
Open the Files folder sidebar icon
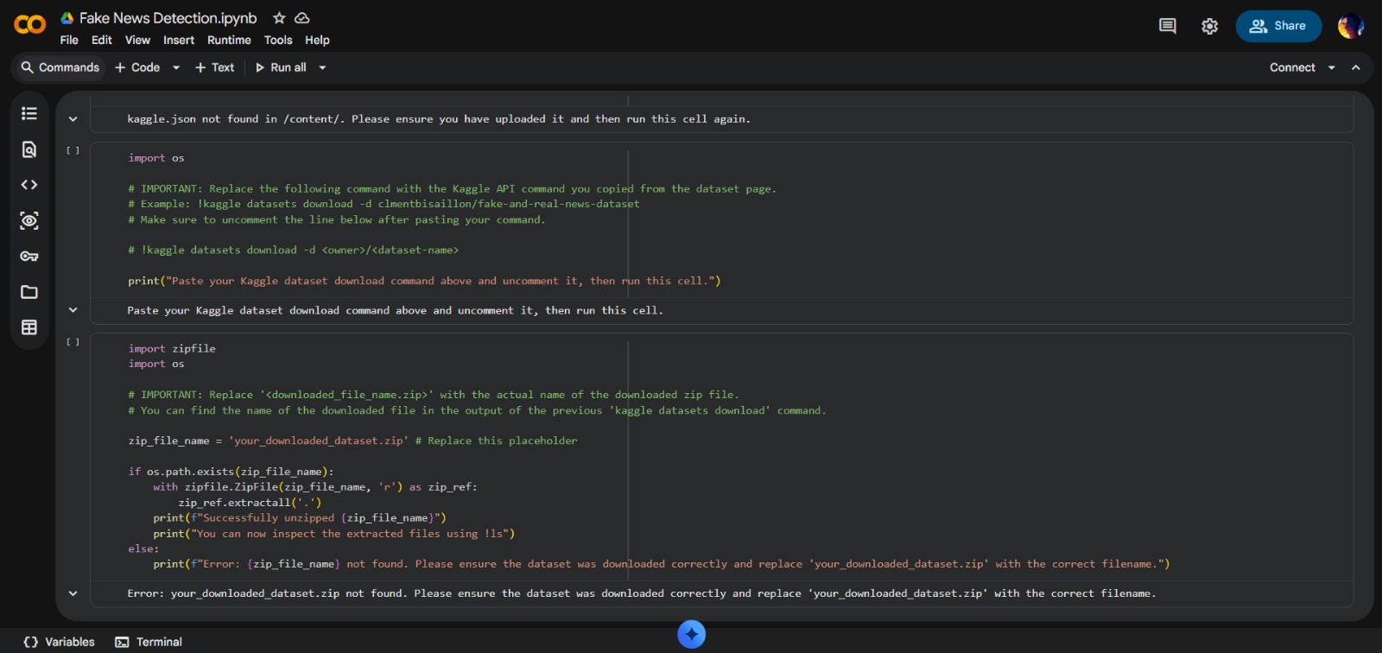coord(29,292)
